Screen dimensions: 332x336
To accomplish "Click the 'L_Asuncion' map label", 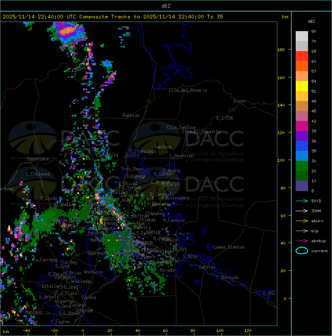I will (x=182, y=156).
